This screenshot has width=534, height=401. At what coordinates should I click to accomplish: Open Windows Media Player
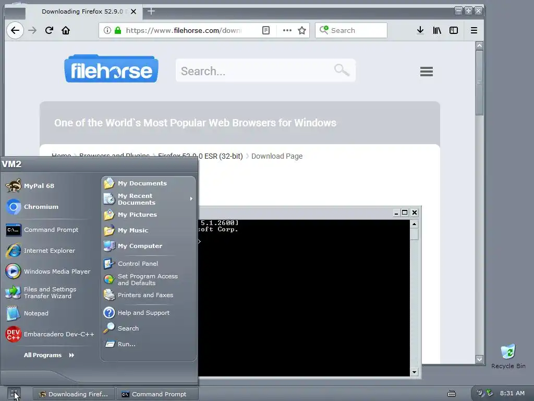(47, 272)
